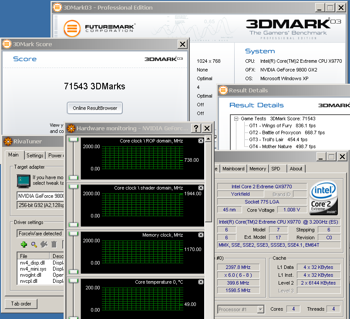Select GT2 - Battle of Proxycon result row
The width and height of the screenshot is (350, 319).
287,132
